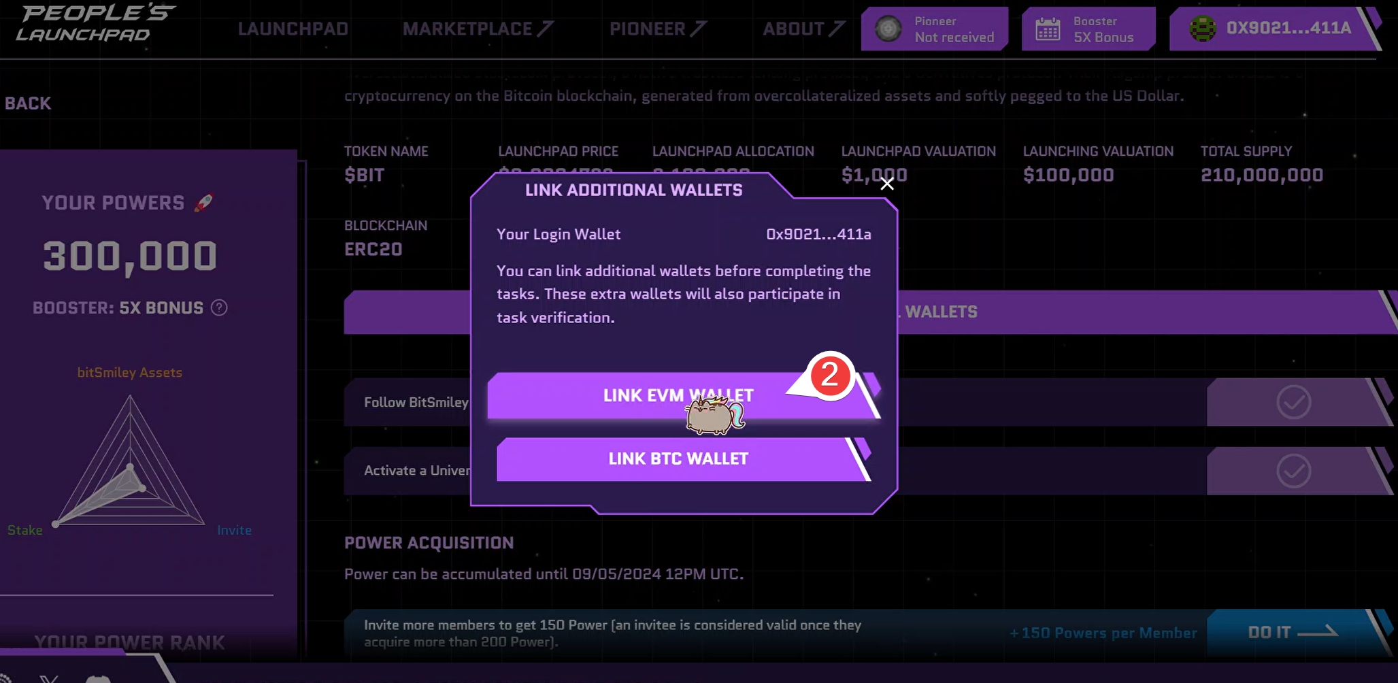Go back using the Back link
1398x683 pixels.
pos(28,103)
